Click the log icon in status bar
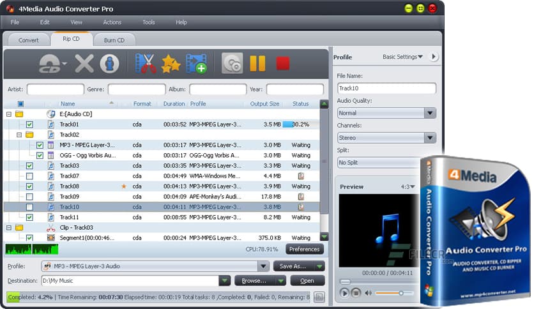 (319, 297)
